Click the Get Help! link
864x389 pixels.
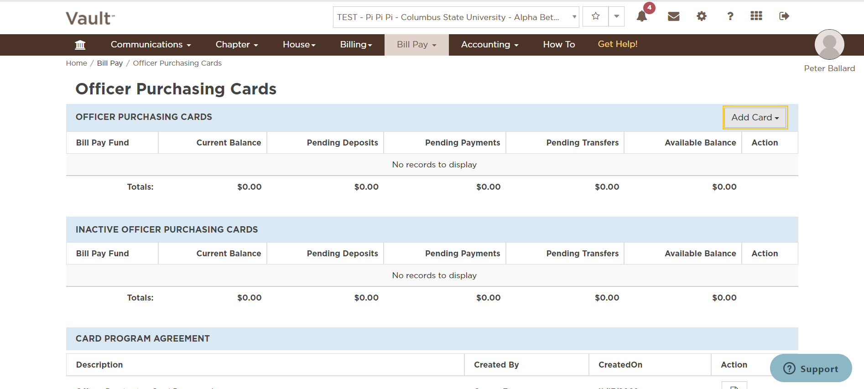coord(618,44)
